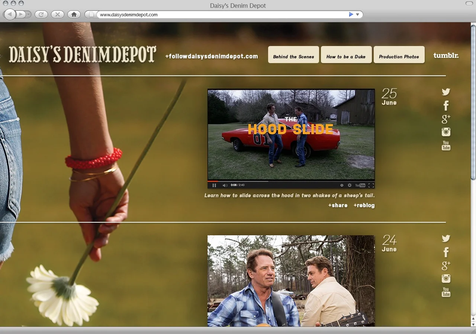The width and height of the screenshot is (476, 334).
Task: Click the June 24 photo of two men
Action: click(291, 281)
